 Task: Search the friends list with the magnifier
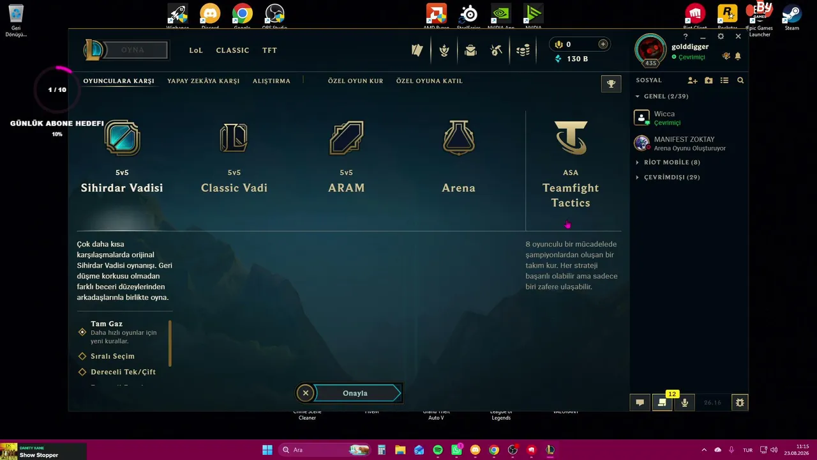(740, 80)
